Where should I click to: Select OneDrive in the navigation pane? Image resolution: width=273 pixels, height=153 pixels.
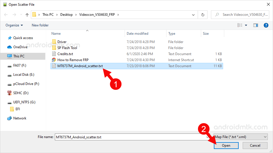click(x=20, y=47)
